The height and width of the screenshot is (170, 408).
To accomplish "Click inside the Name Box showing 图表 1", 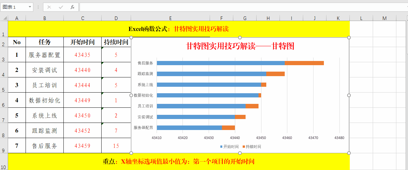I will tap(14, 7).
